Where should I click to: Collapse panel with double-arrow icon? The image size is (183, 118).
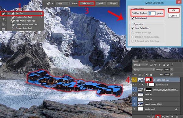point(177,61)
